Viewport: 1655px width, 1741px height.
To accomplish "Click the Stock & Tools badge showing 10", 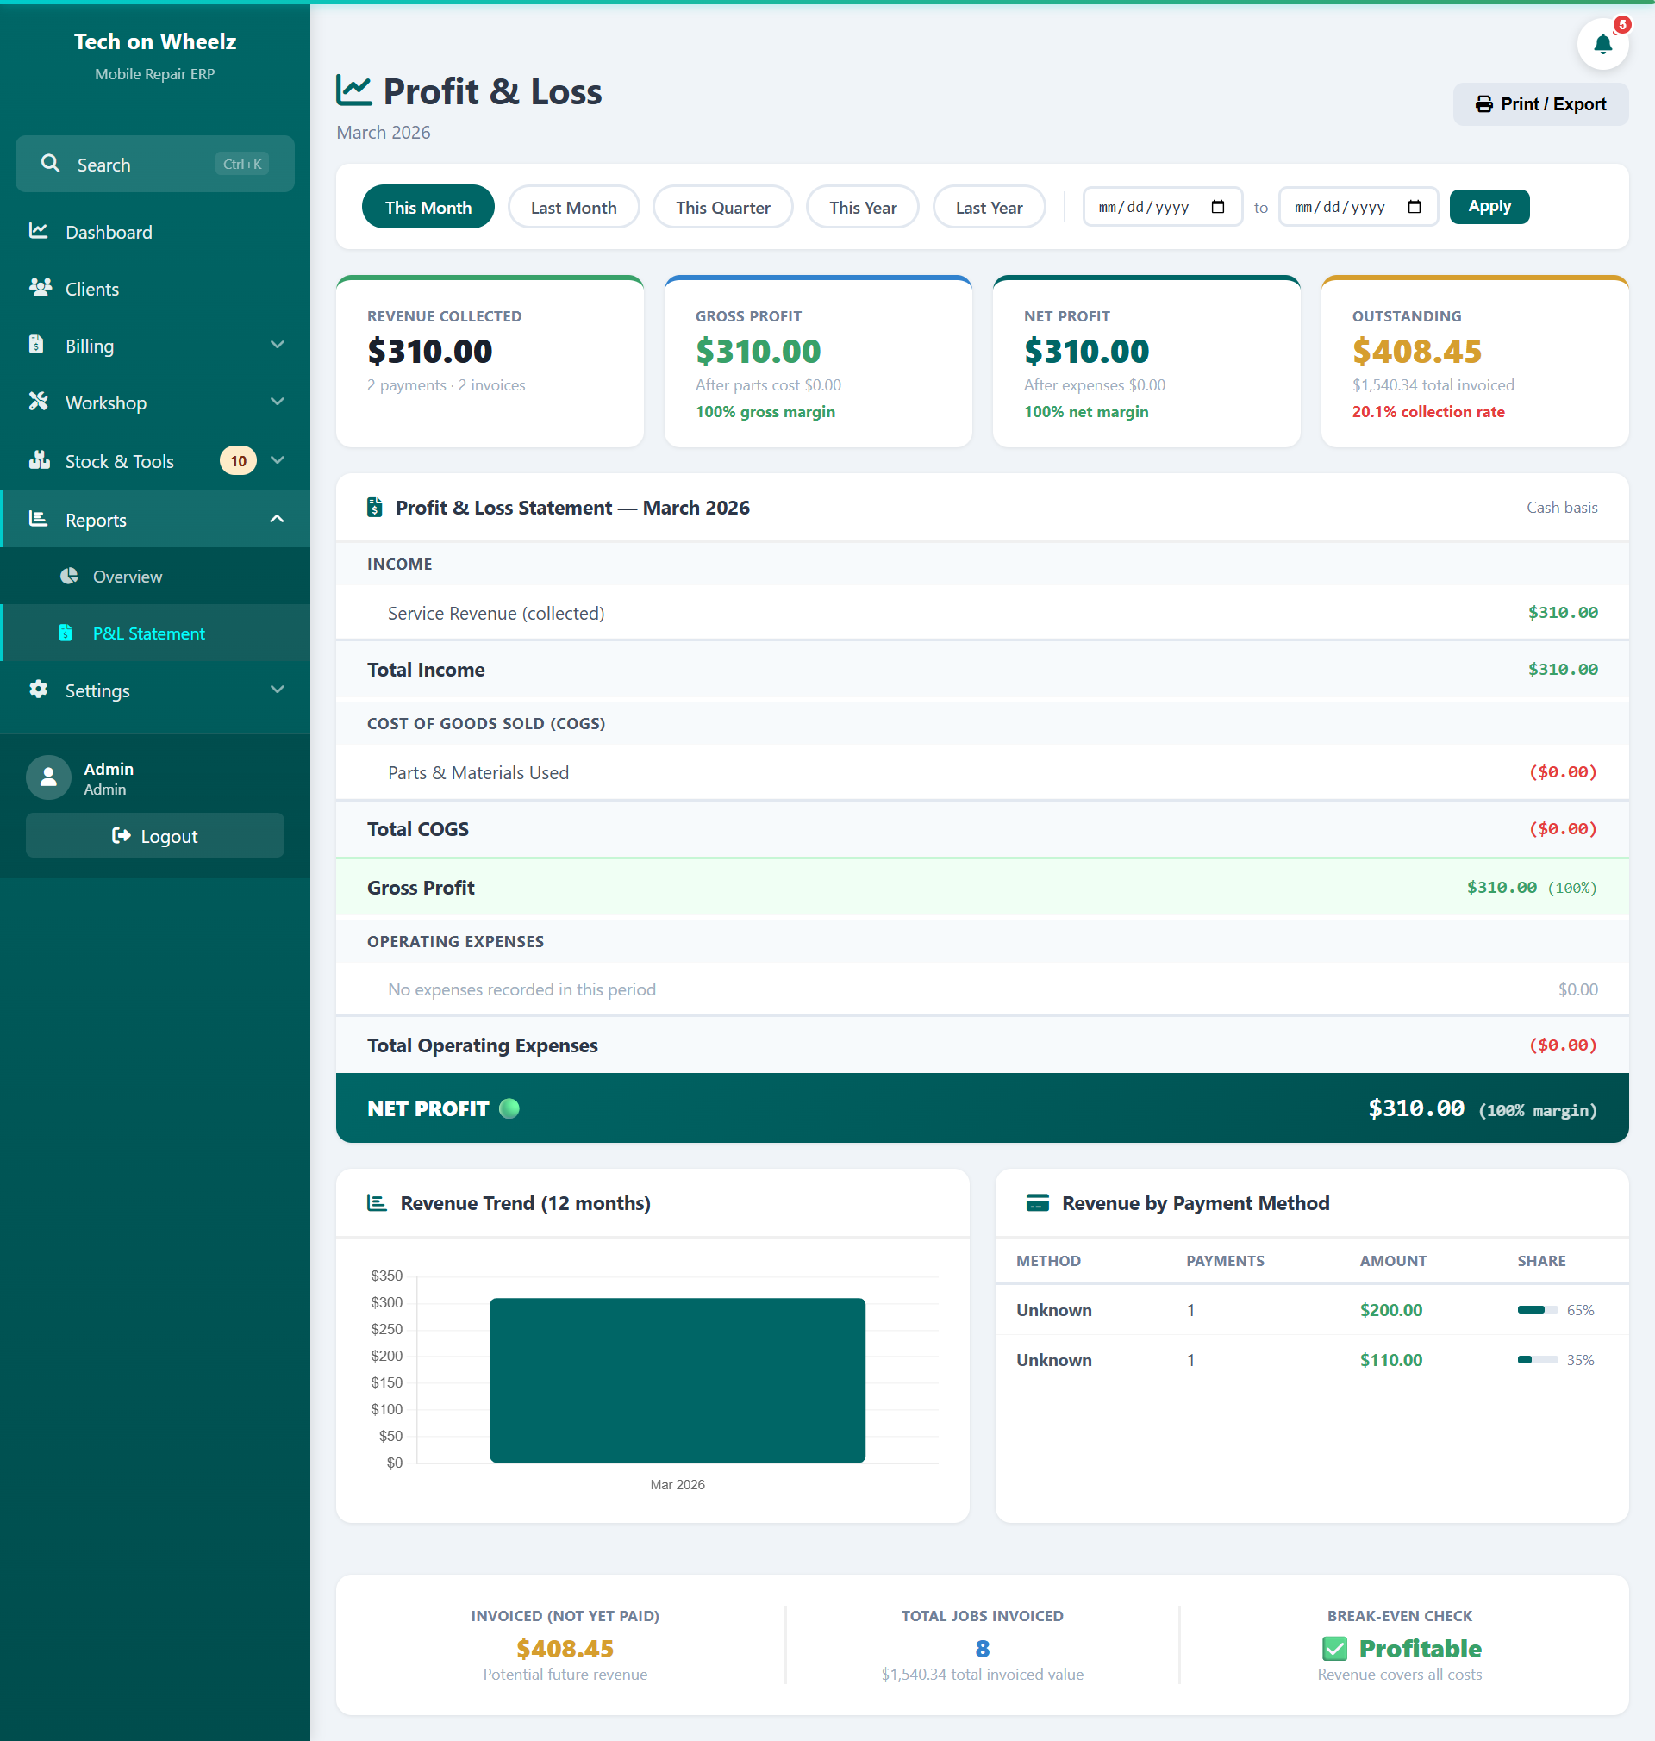I will click(x=238, y=460).
